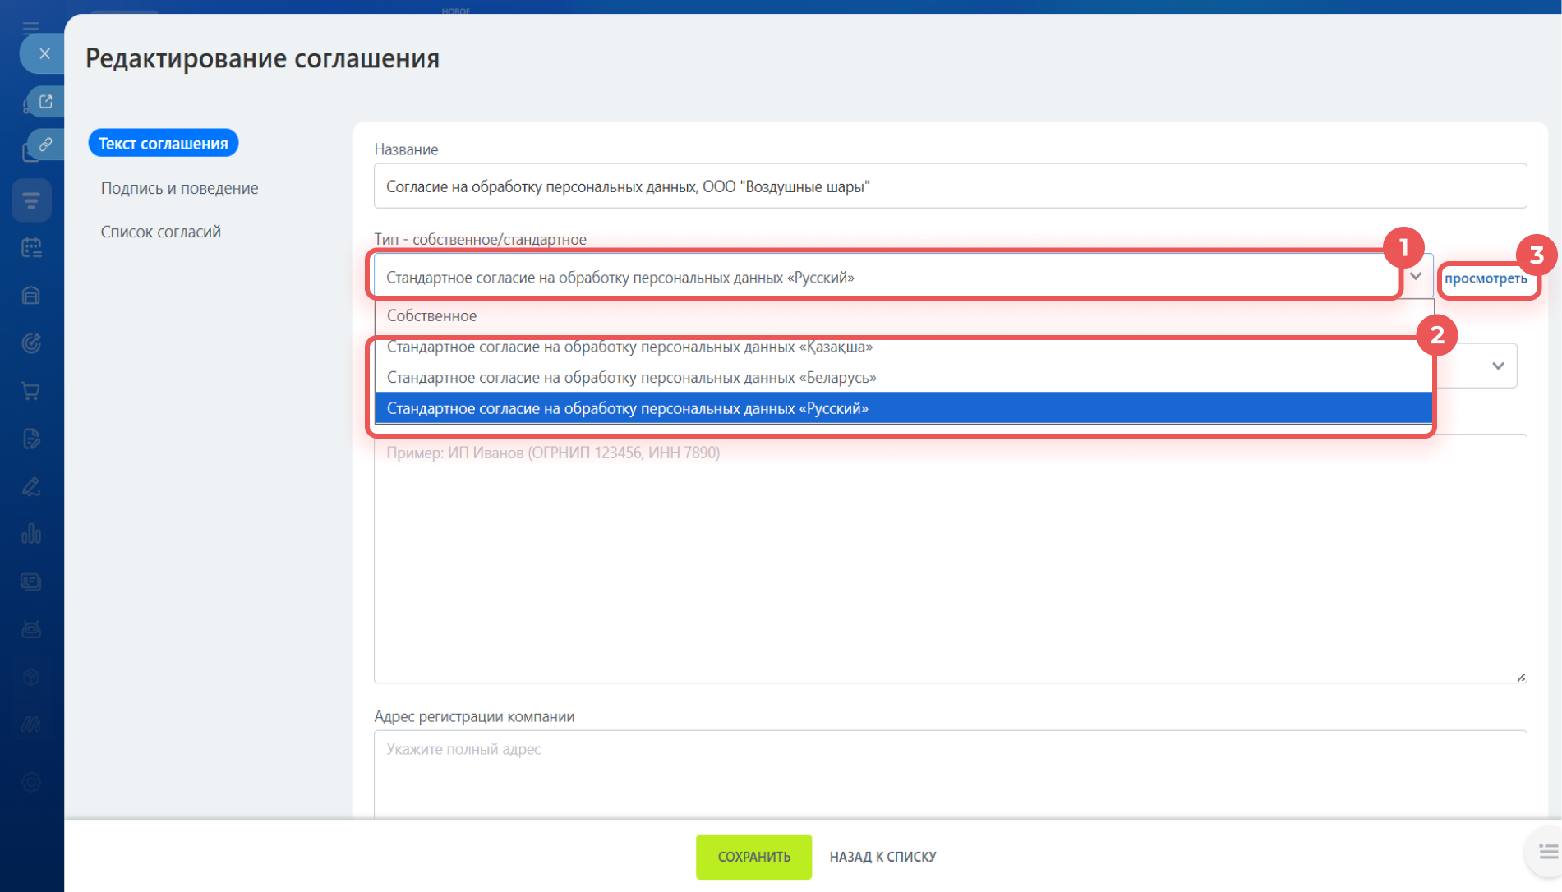Open the pencil edit icon in sidebar

[x=31, y=486]
